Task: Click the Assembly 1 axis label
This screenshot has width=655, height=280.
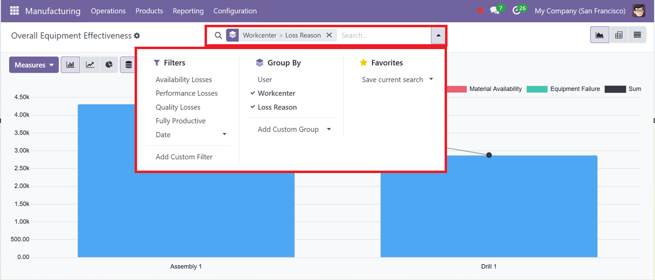Action: click(x=186, y=266)
